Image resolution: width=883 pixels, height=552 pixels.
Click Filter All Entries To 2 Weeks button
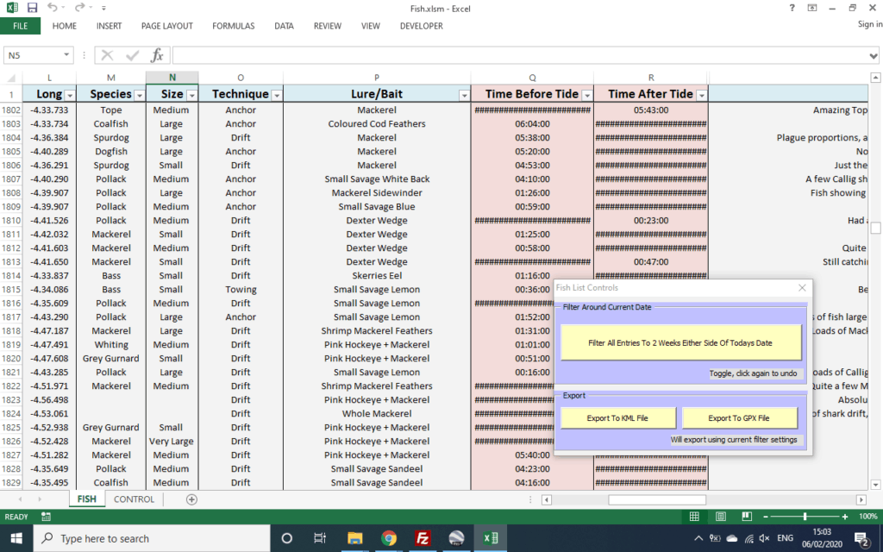682,342
